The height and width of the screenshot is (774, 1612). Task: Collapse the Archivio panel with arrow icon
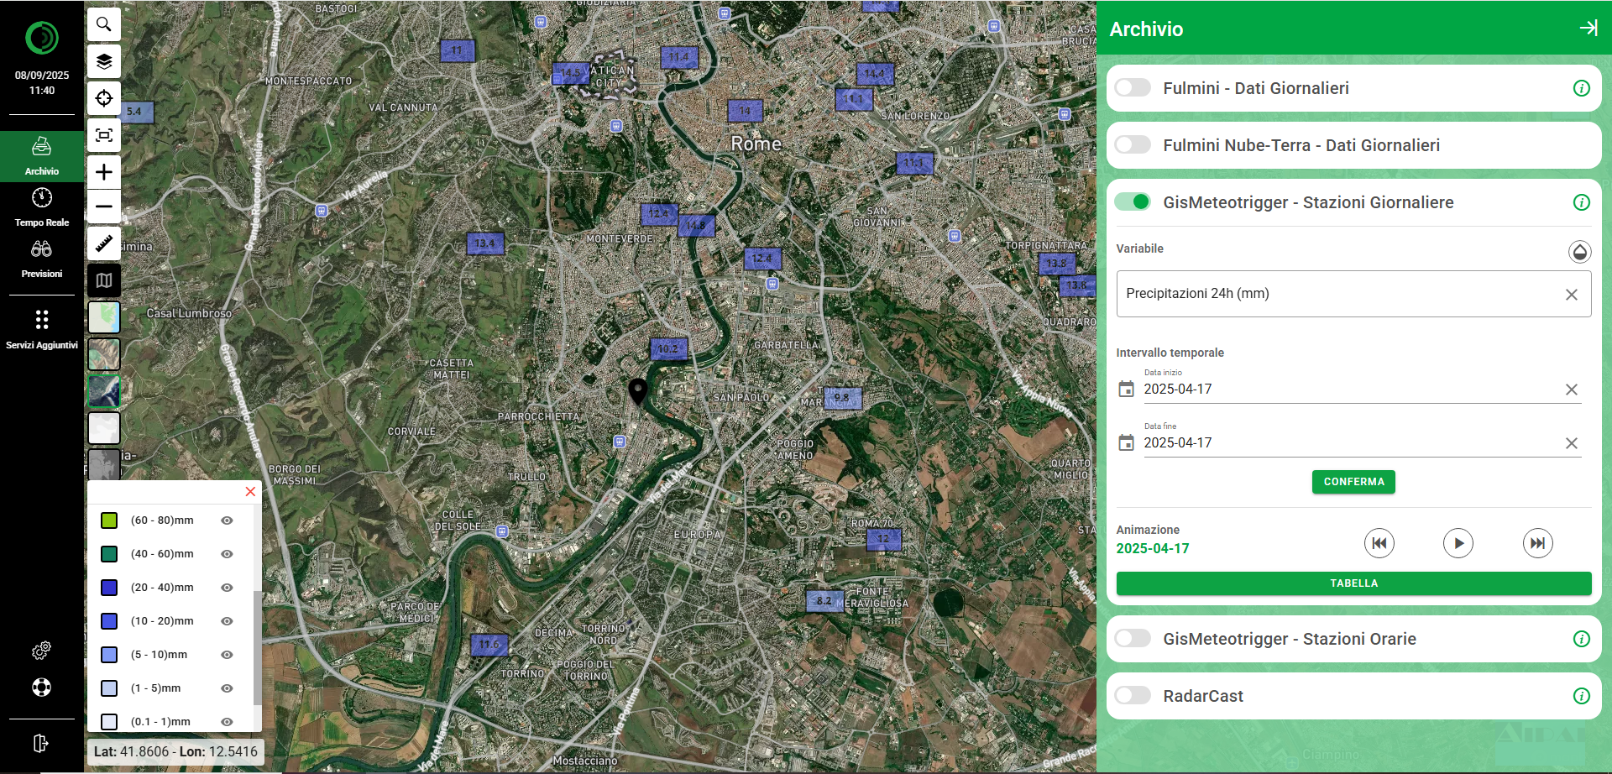[1588, 28]
